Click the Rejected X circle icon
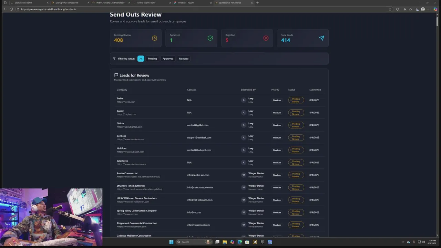Screen dimensions: 441x248 266,38
